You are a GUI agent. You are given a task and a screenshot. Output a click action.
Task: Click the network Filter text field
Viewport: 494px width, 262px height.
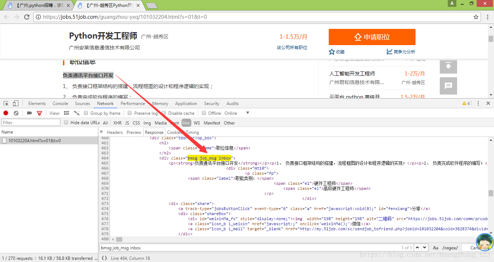[x=31, y=122]
